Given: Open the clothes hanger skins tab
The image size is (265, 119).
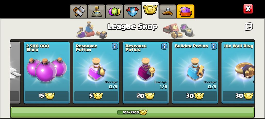Looking at the screenshot, I should 168,12.
